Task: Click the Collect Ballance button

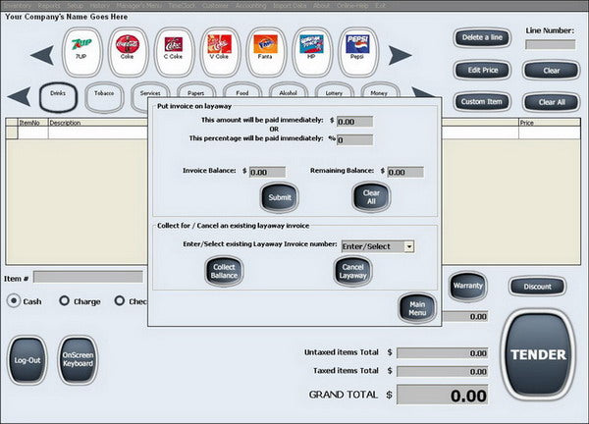Action: 224,271
